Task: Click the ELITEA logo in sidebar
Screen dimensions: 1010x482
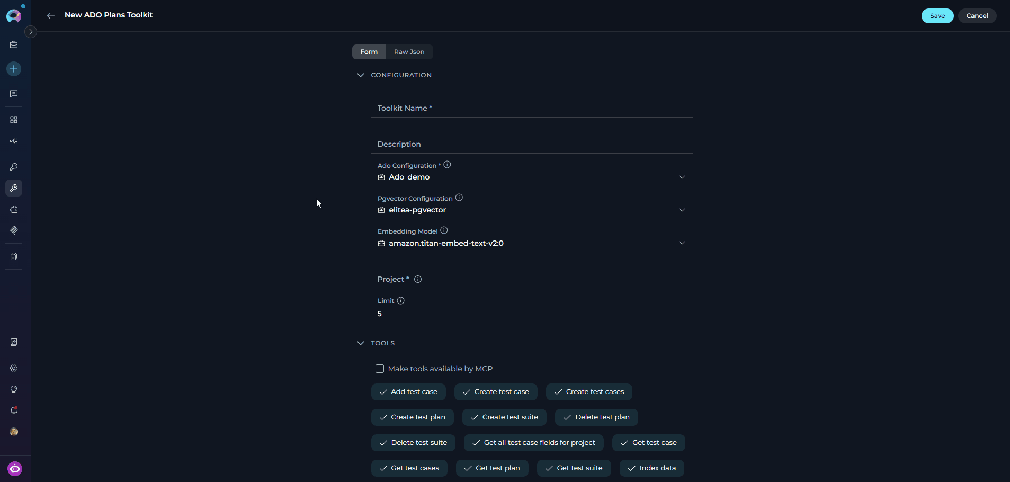Action: (x=14, y=15)
